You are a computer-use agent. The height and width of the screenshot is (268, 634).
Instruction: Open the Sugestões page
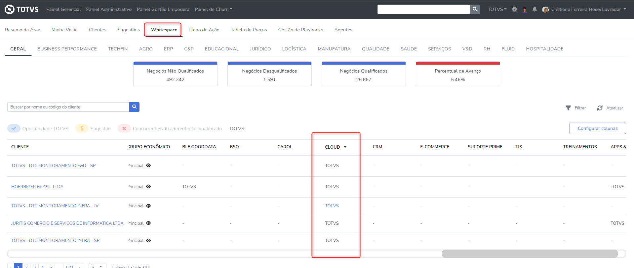[129, 30]
